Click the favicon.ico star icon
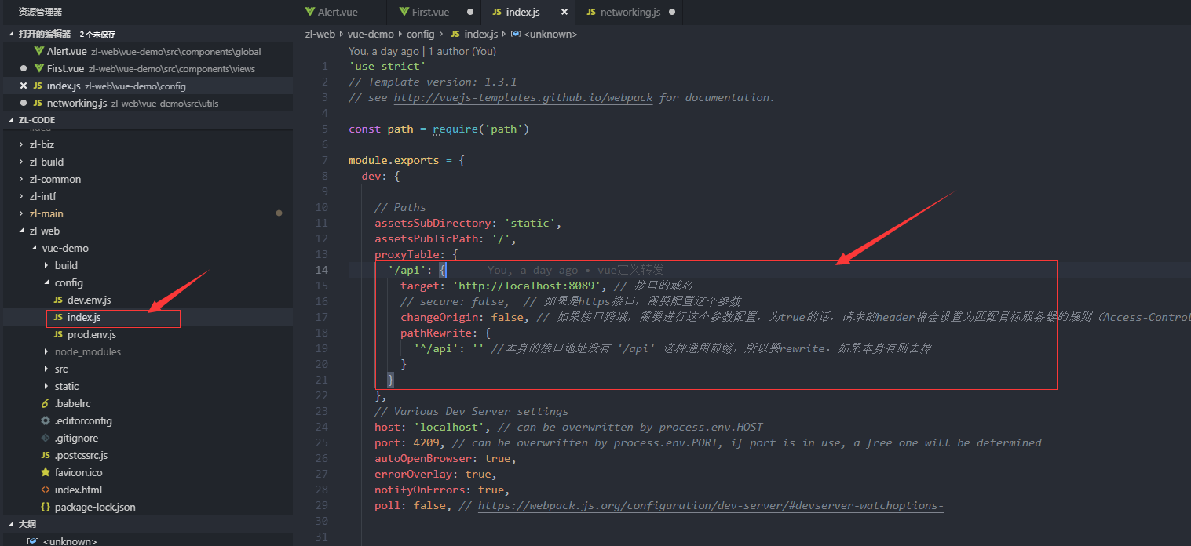 [x=46, y=472]
